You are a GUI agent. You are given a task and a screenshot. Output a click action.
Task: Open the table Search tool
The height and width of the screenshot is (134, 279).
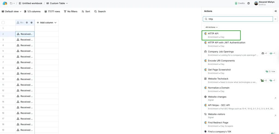click(100, 11)
